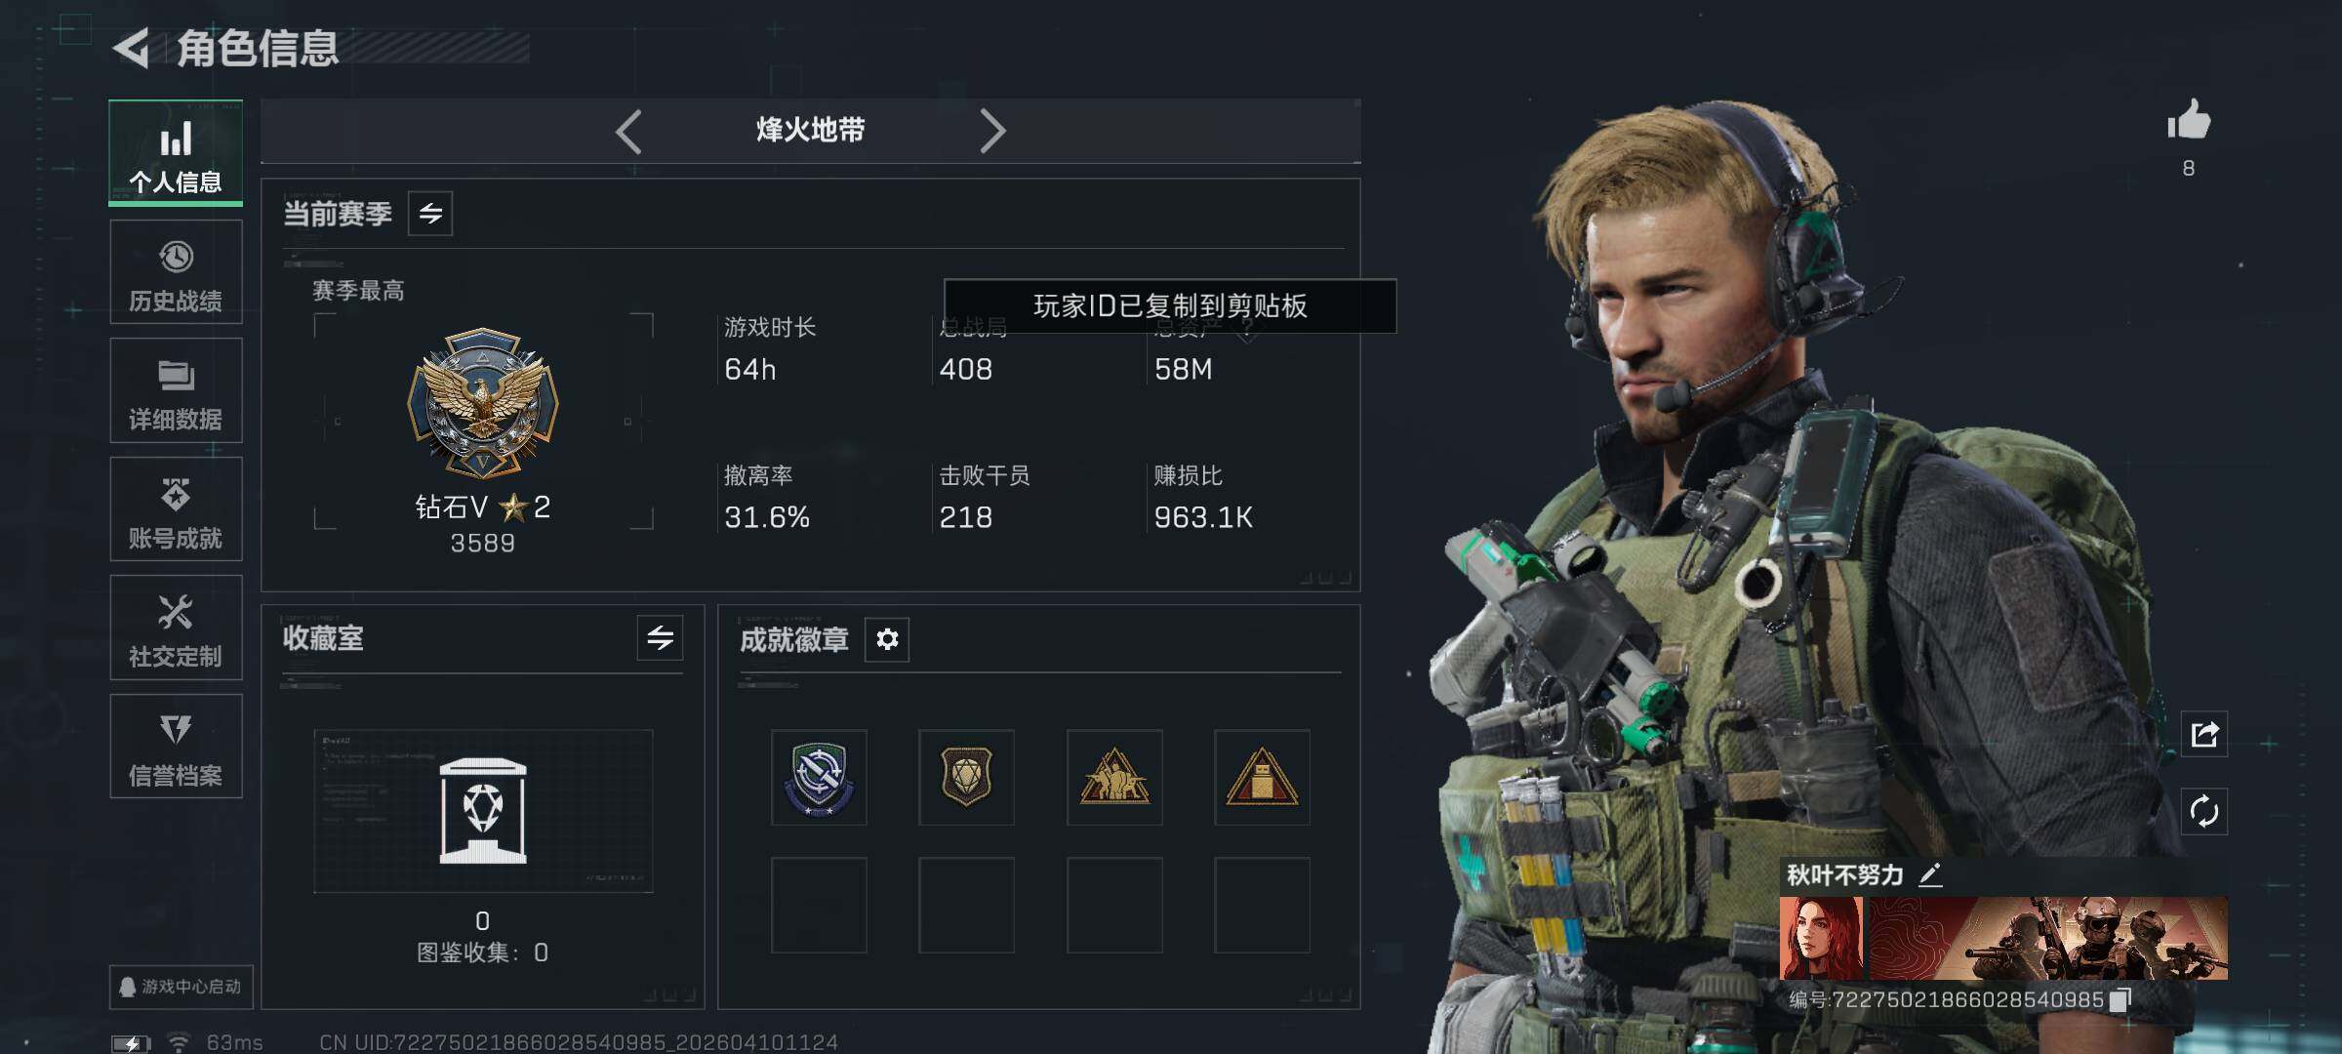
Task: Give a like with the thumbs-up icon
Action: [2188, 121]
